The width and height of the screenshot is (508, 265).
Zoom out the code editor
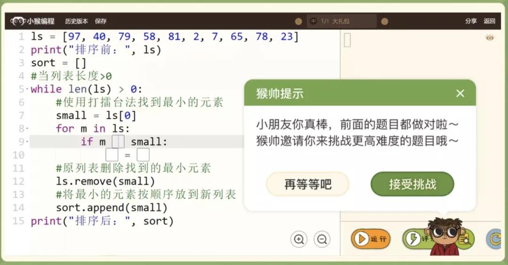[x=322, y=239]
